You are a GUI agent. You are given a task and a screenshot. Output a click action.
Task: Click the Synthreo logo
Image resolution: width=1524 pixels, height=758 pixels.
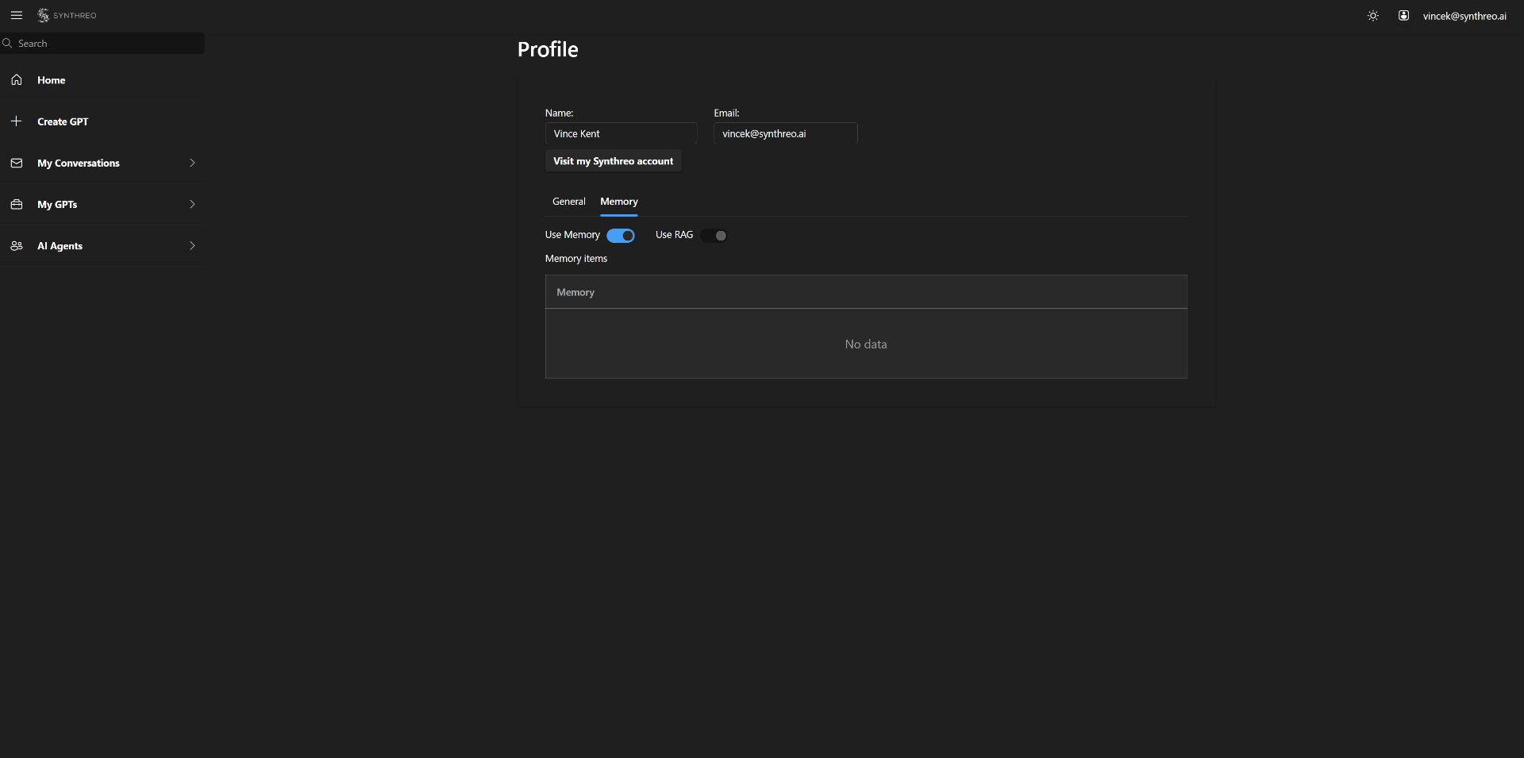[x=67, y=15]
